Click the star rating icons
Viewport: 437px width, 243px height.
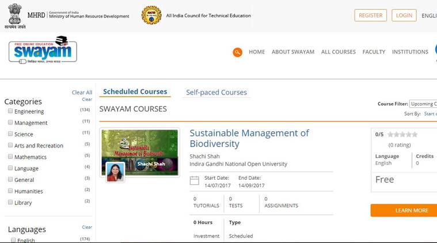click(x=402, y=135)
